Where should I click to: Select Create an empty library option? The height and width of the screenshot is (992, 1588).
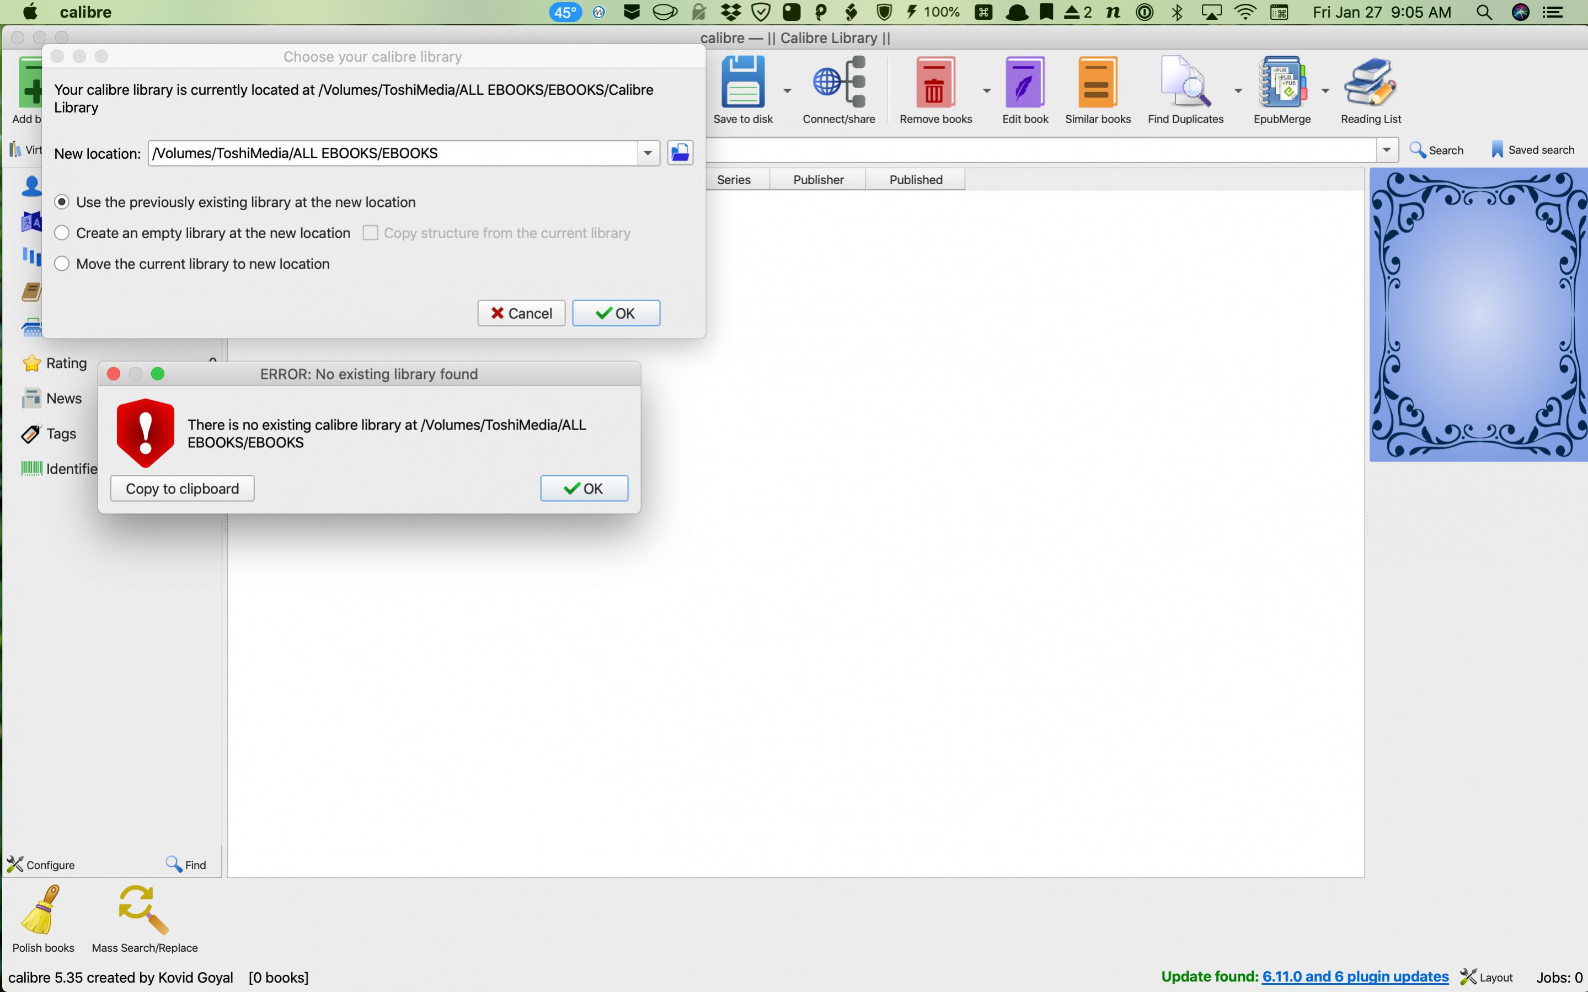click(x=203, y=233)
